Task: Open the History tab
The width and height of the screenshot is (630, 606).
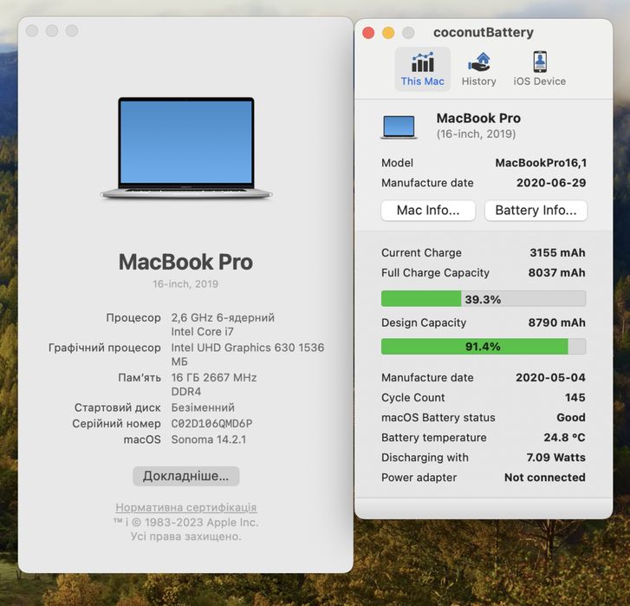Action: tap(478, 68)
